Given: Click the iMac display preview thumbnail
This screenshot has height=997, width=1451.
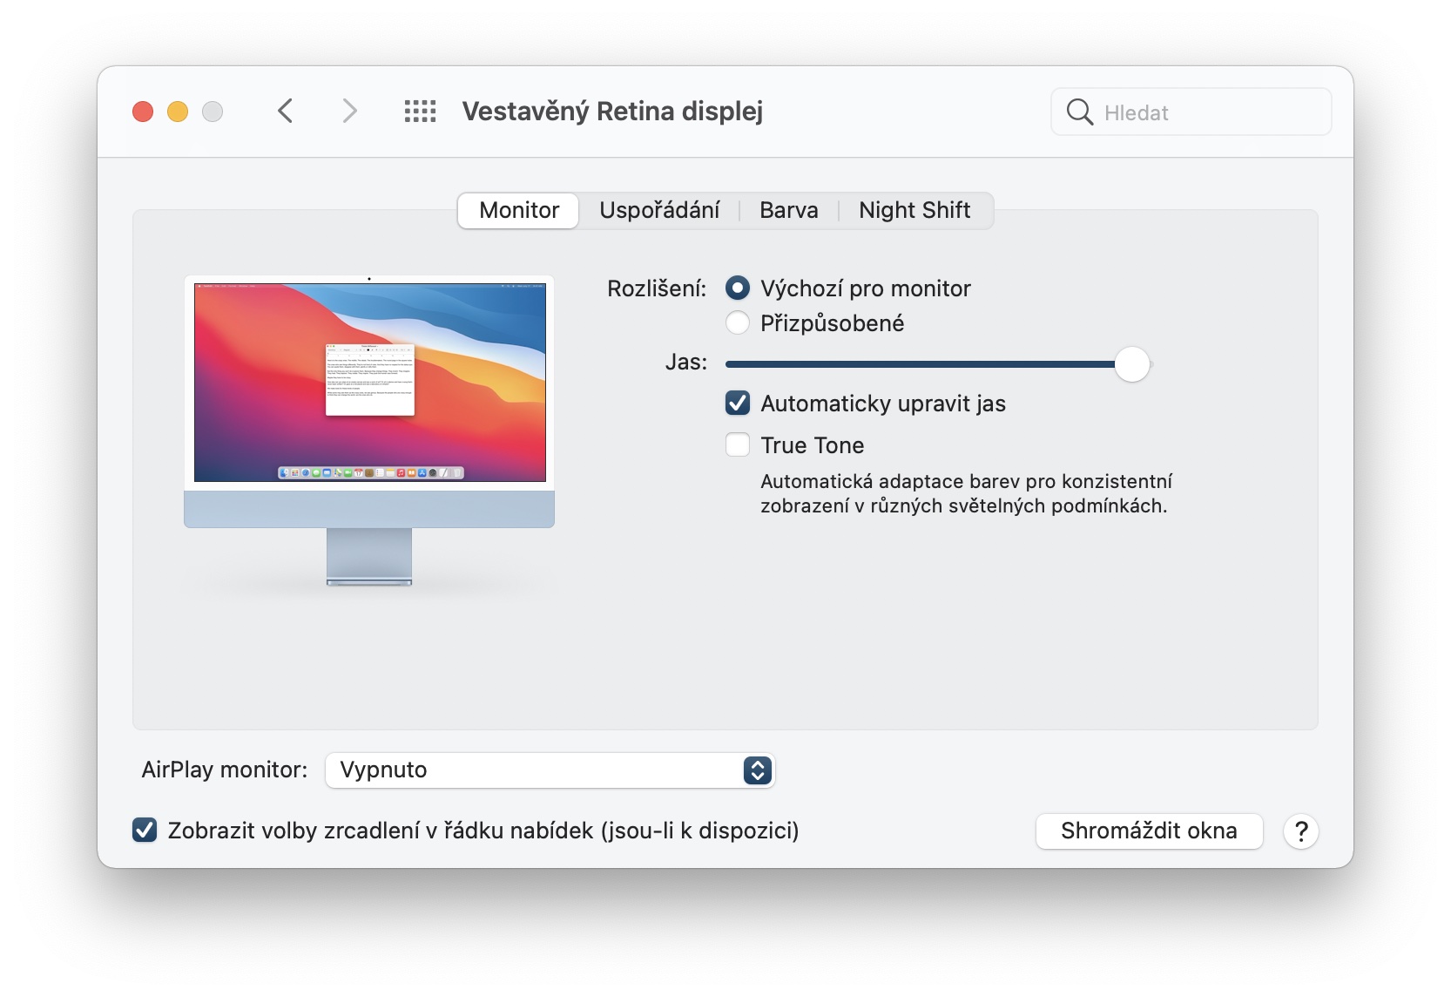Looking at the screenshot, I should coord(369,431).
